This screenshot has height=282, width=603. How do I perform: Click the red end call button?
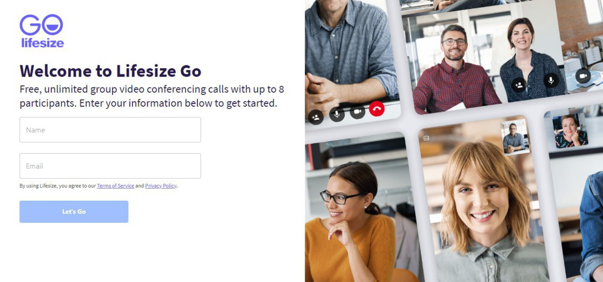(377, 109)
